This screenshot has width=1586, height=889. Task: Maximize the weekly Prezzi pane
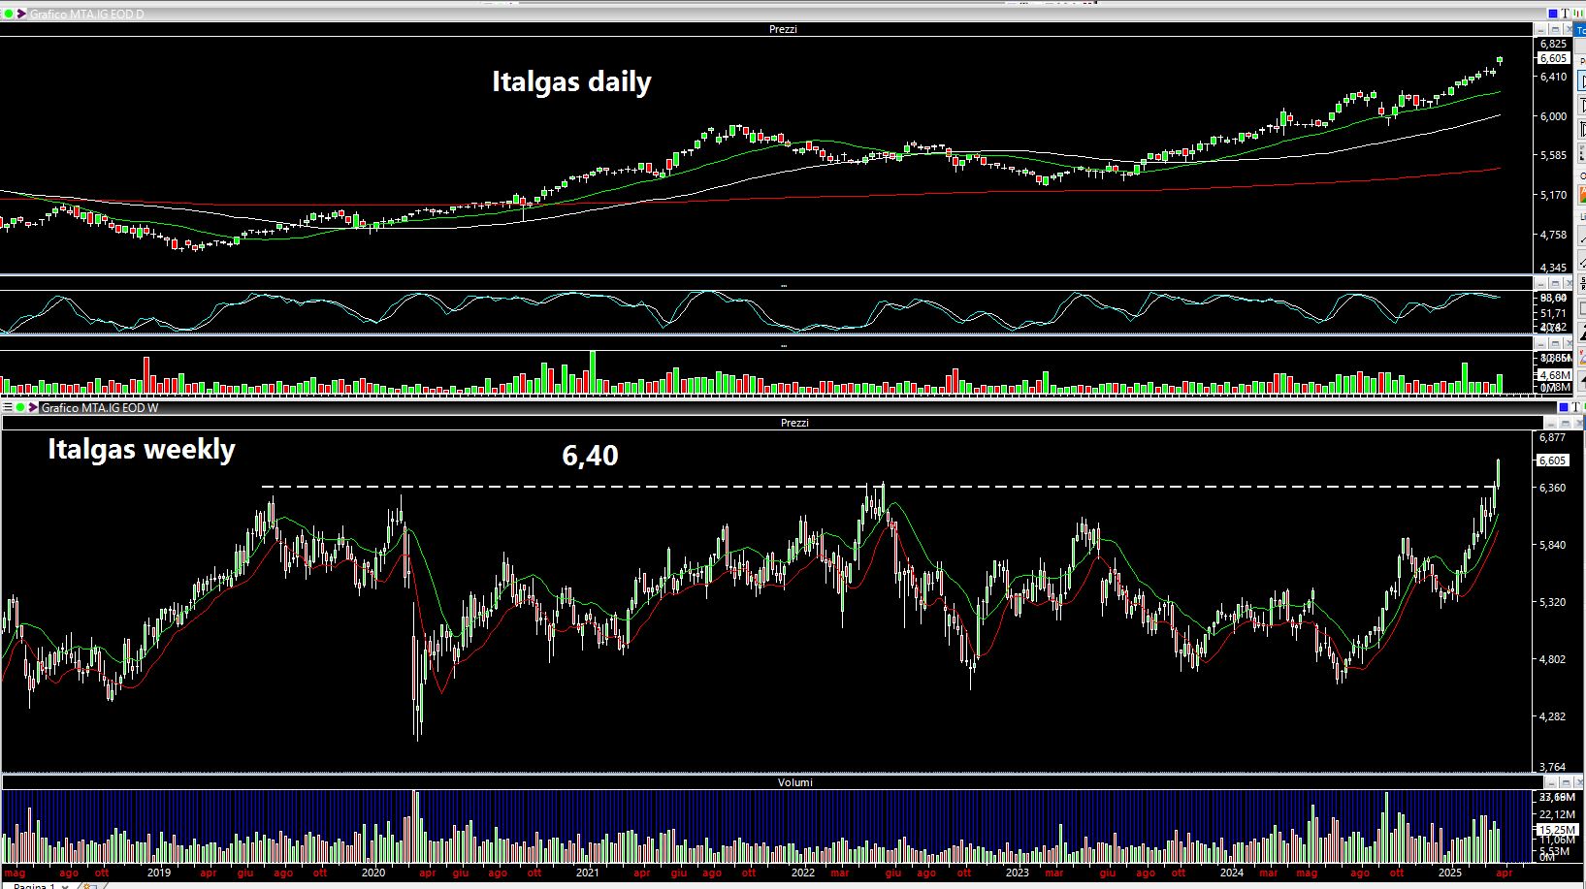(1566, 423)
